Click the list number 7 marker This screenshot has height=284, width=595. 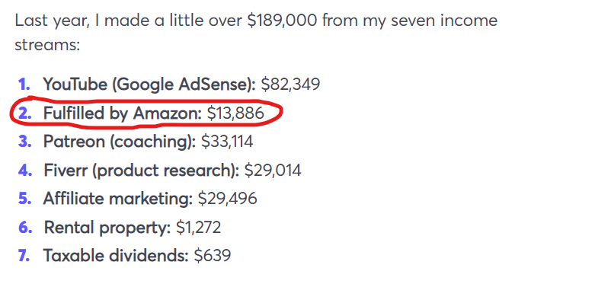click(x=24, y=256)
